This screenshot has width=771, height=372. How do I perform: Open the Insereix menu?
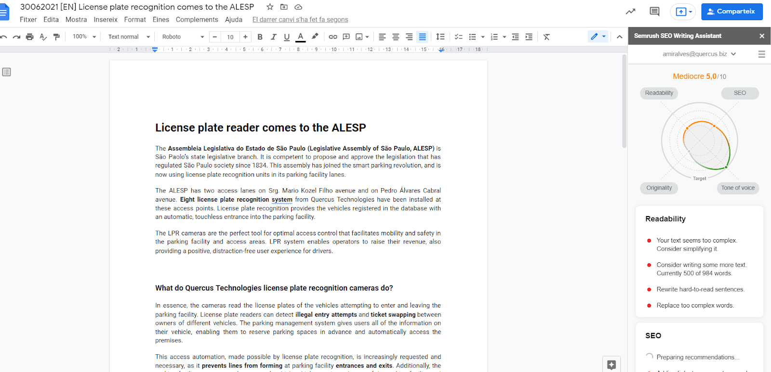click(106, 19)
